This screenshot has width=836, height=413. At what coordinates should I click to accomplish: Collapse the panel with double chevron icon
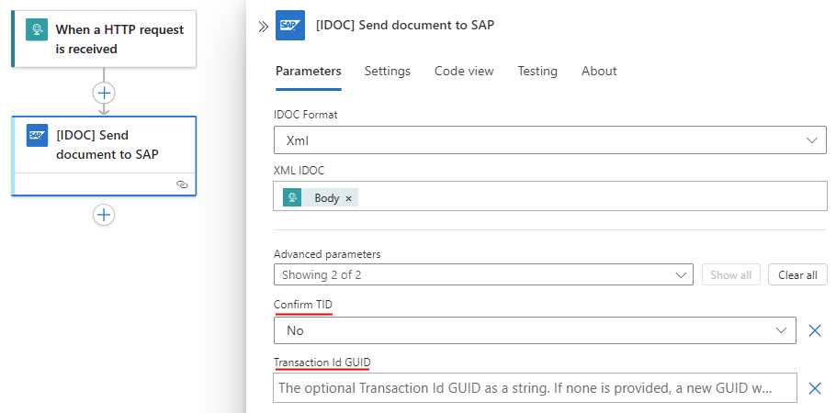click(x=263, y=27)
